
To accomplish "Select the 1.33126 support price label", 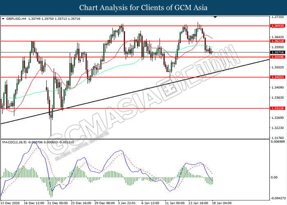I will [278, 108].
